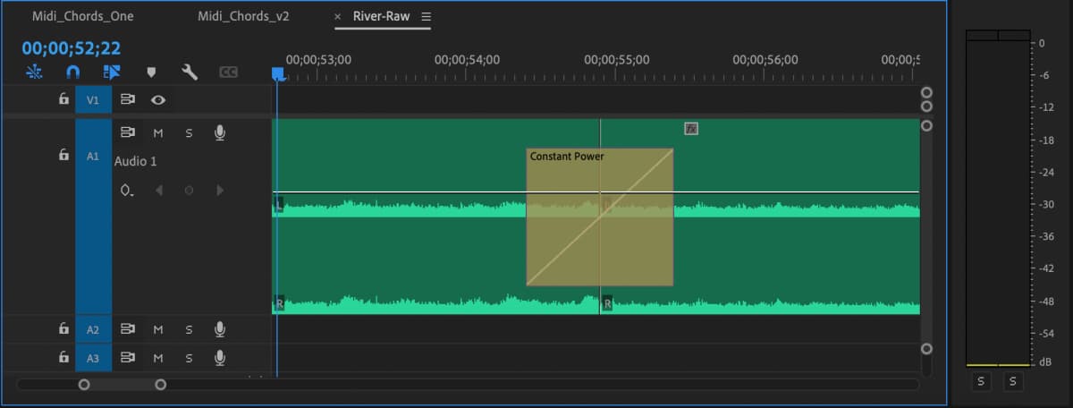Solo track A2
Image resolution: width=1073 pixels, height=408 pixels.
click(x=189, y=329)
